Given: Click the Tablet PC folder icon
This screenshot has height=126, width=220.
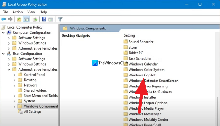Looking at the screenshot, I should pos(125,53).
